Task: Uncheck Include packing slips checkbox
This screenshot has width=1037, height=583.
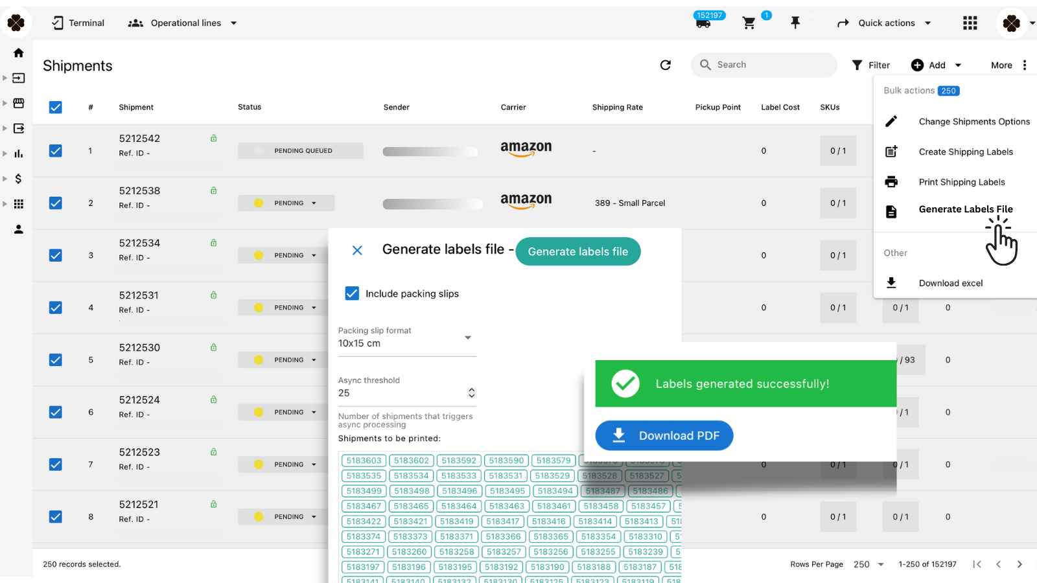Action: click(352, 293)
